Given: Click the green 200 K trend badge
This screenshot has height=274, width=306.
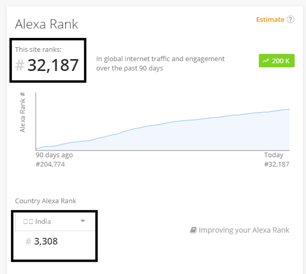Looking at the screenshot, I should (276, 60).
